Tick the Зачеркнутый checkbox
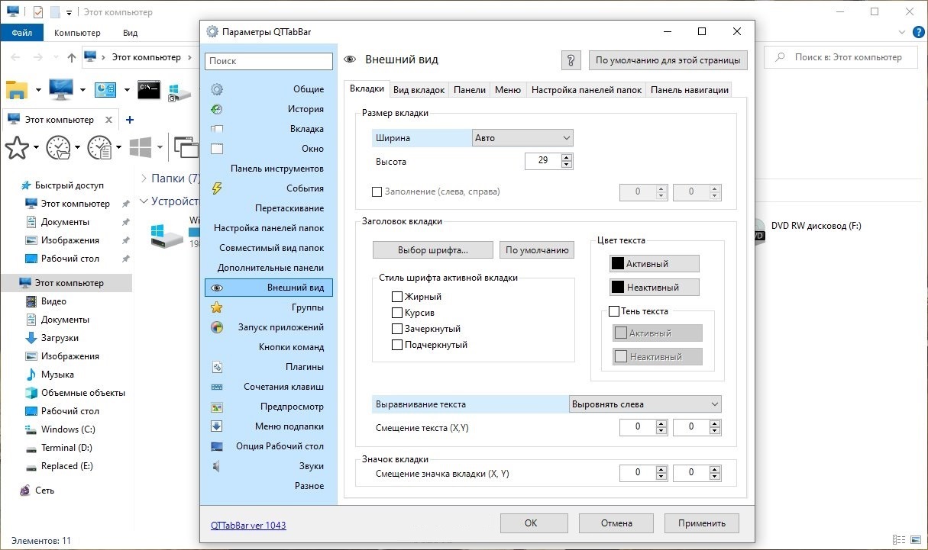 click(x=397, y=329)
